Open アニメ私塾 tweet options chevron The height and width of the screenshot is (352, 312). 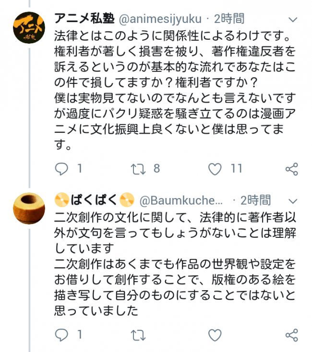tap(293, 20)
